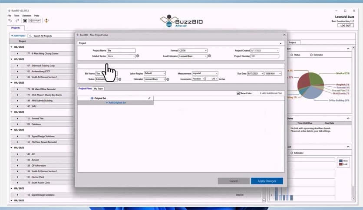Open the Tools menu
363x210 pixels.
(16, 16)
